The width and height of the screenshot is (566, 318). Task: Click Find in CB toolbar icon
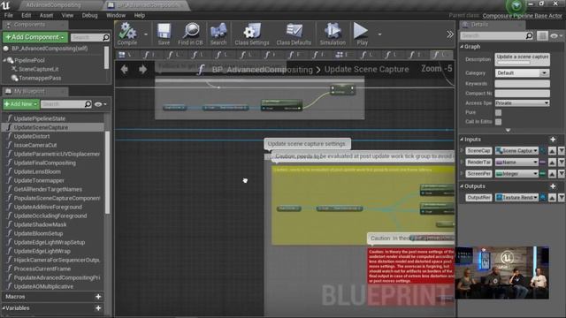[x=190, y=34]
